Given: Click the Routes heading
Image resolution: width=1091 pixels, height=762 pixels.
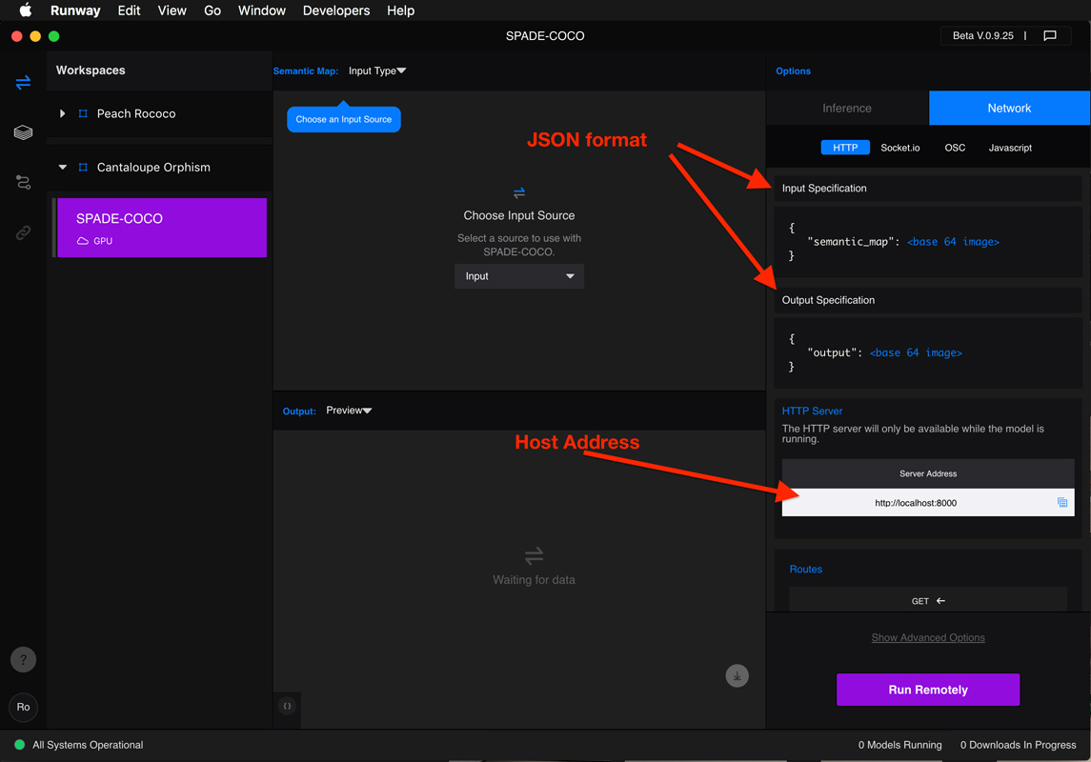Looking at the screenshot, I should (x=806, y=569).
